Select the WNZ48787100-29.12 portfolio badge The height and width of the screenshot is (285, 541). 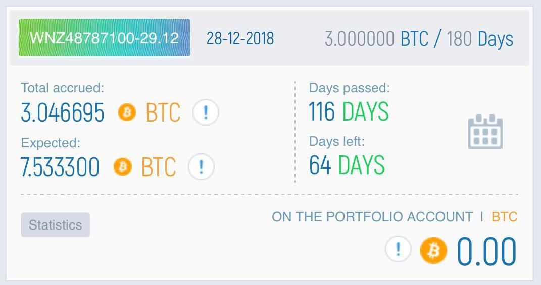click(104, 38)
